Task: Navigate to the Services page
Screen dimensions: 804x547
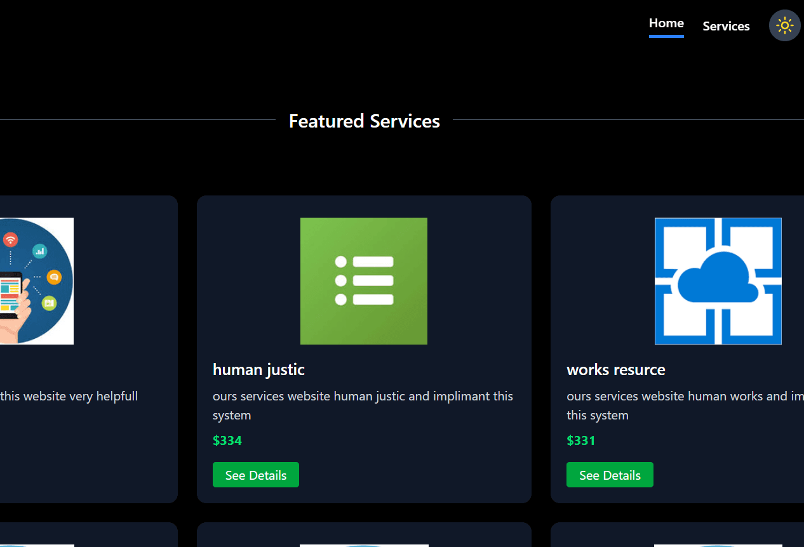Action: click(x=726, y=26)
